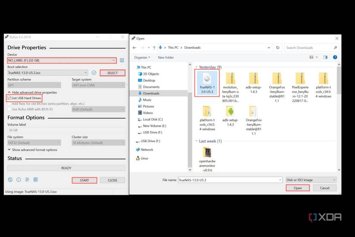355x237 pixels.
Task: Select New Volume (E:) in the tree
Action: pyautogui.click(x=152, y=126)
